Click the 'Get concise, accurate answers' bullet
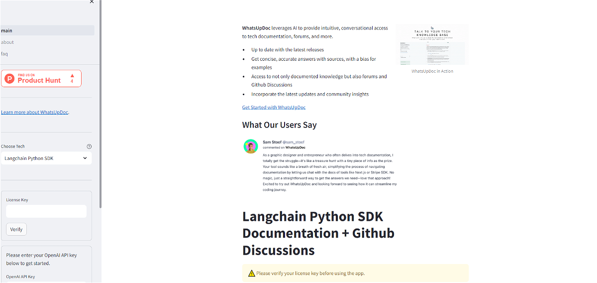This screenshot has width=597, height=283. (313, 63)
